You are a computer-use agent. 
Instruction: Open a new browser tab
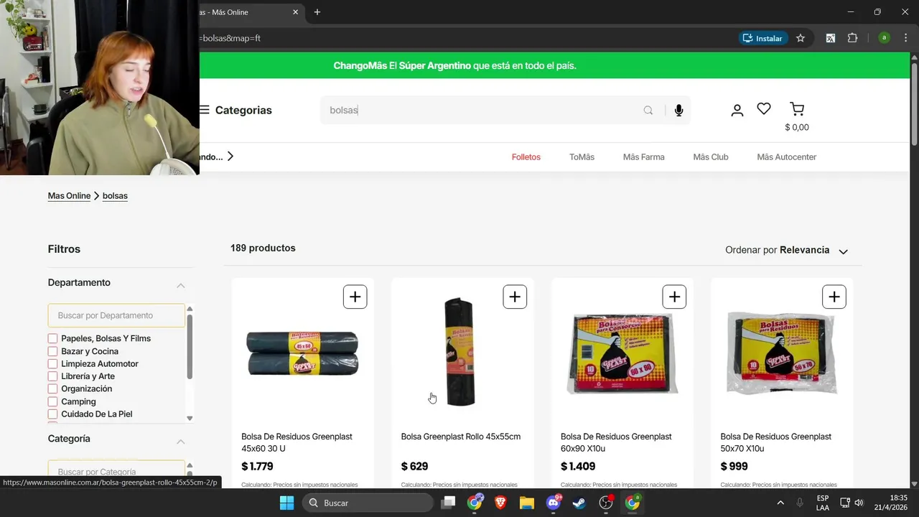(317, 12)
